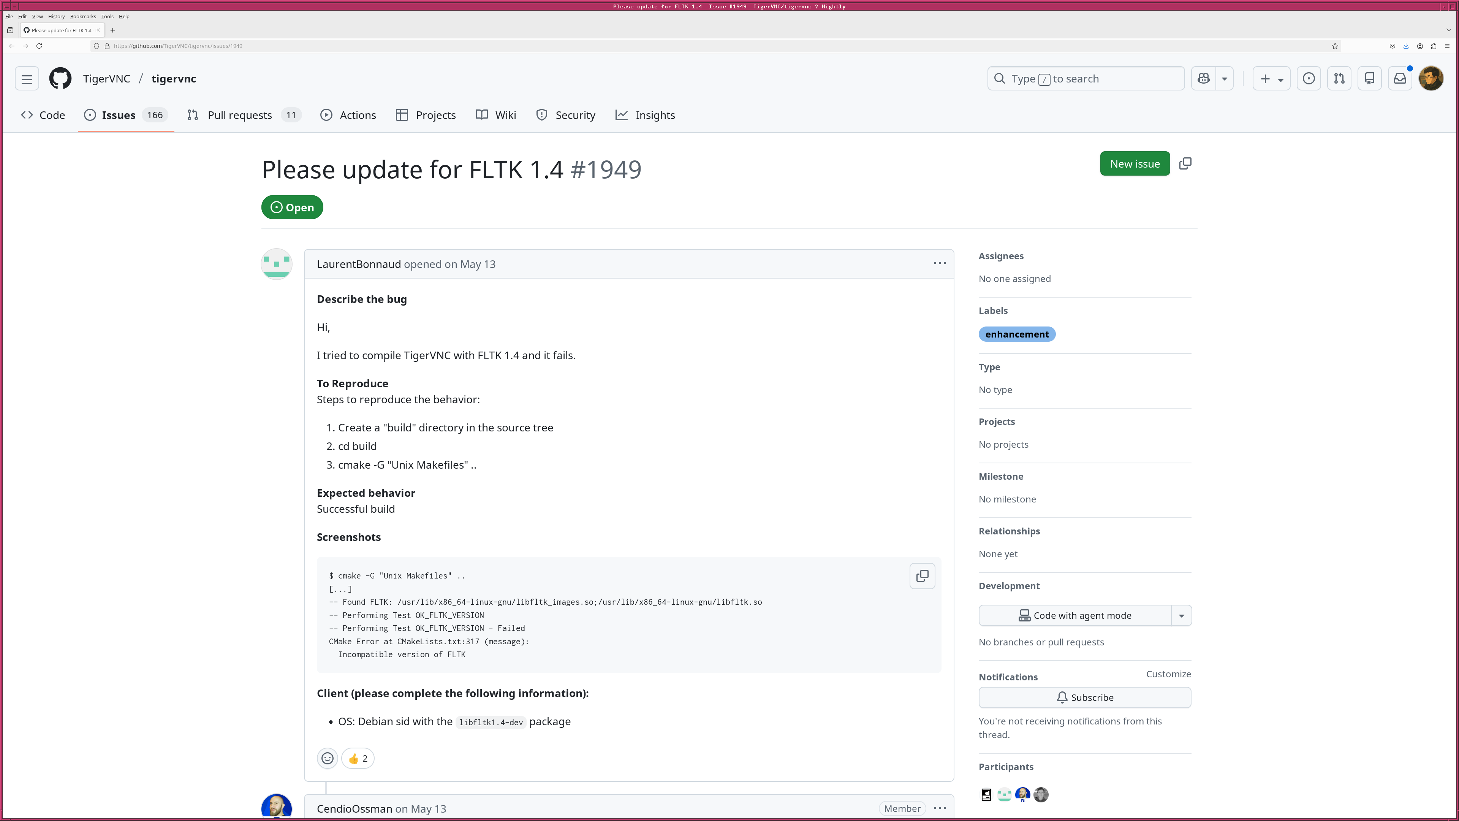Open pull requests icon in header
Viewport: 1459px width, 821px height.
coord(1339,79)
